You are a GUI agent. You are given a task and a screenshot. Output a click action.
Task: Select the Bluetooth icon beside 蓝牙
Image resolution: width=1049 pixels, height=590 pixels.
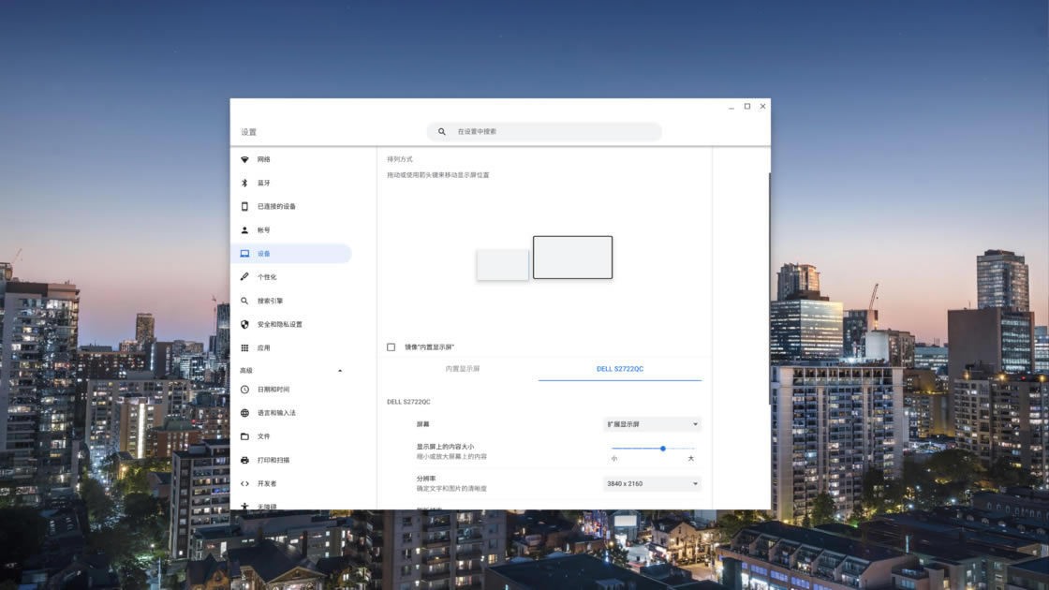[x=244, y=183]
